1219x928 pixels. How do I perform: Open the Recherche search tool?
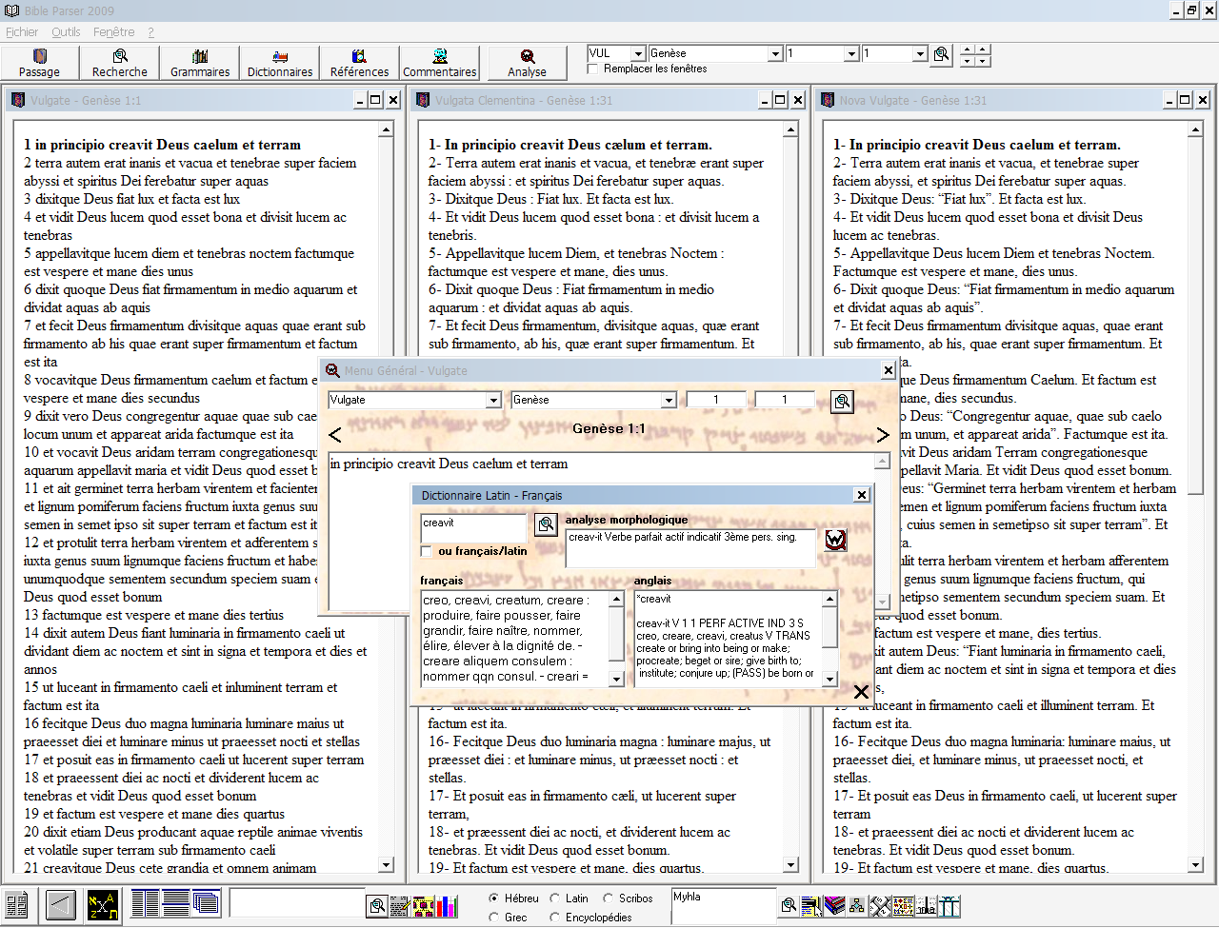pyautogui.click(x=120, y=63)
